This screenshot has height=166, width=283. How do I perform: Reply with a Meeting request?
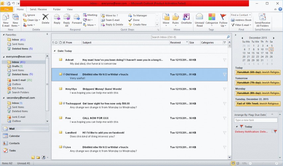pyautogui.click(x=90, y=15)
